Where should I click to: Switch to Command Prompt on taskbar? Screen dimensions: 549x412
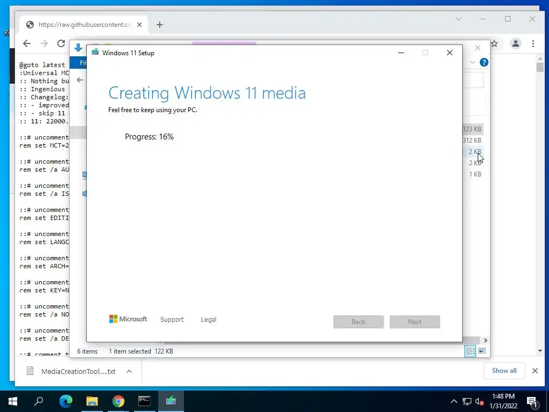coord(144,401)
